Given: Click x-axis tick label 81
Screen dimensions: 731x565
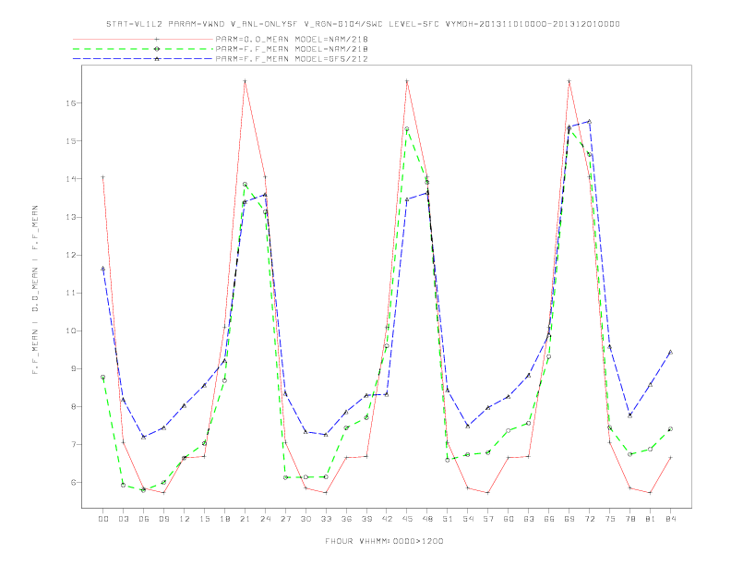Looking at the screenshot, I should (651, 519).
